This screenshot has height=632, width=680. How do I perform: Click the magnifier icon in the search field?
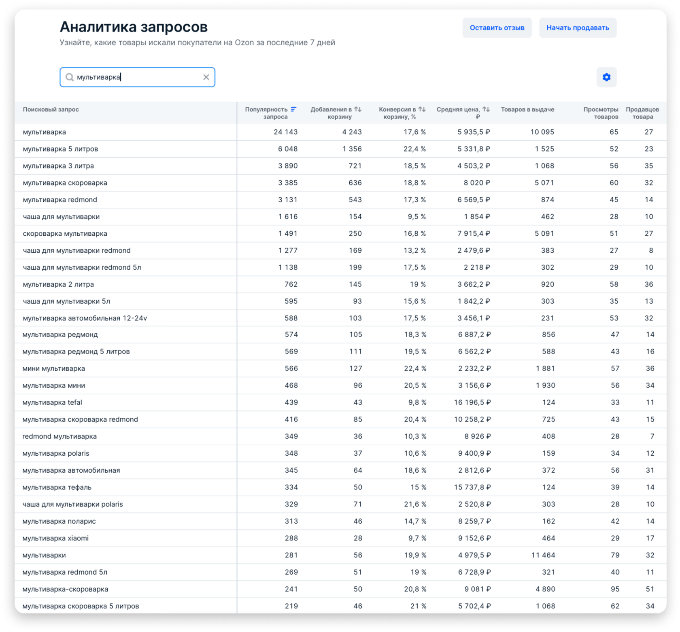point(70,77)
